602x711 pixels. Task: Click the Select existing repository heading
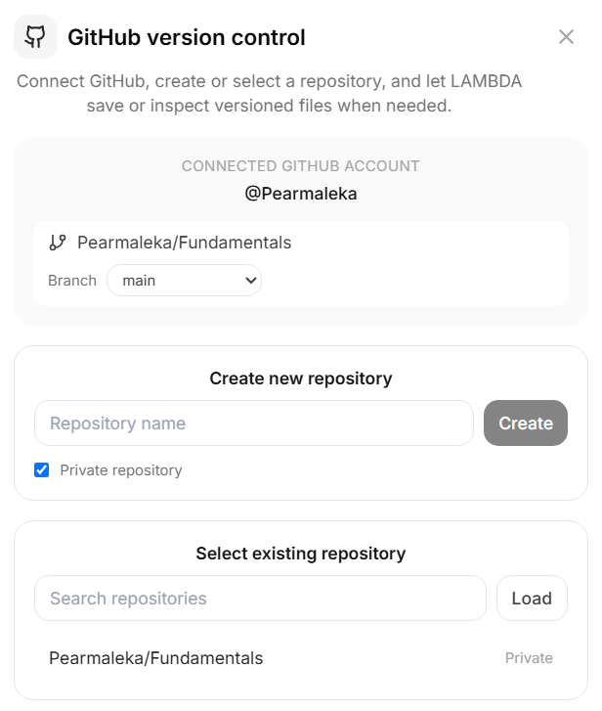(x=301, y=554)
